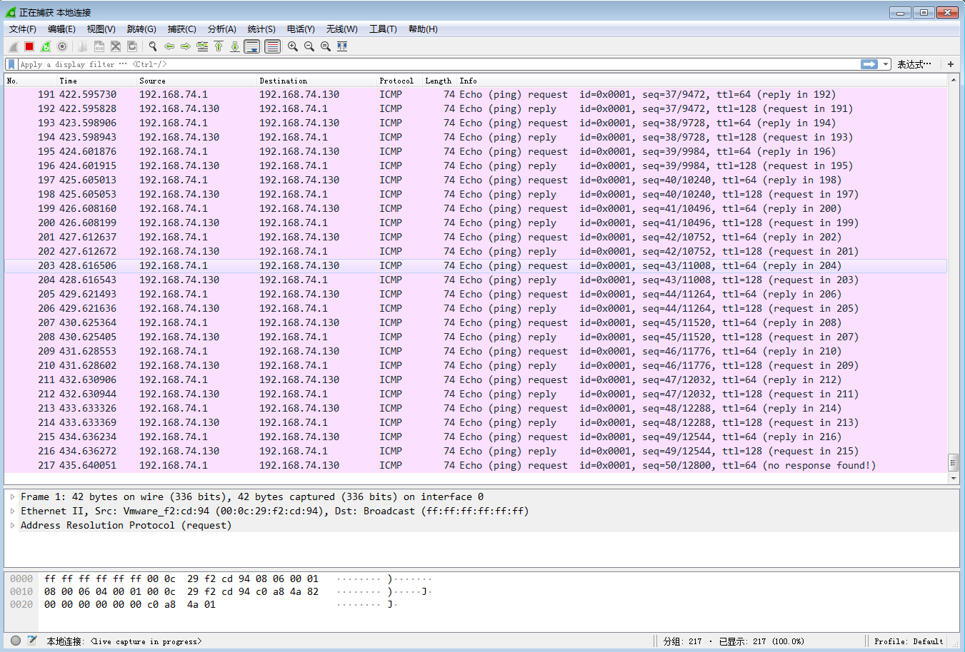Open the 分析(A) menu

(x=221, y=29)
